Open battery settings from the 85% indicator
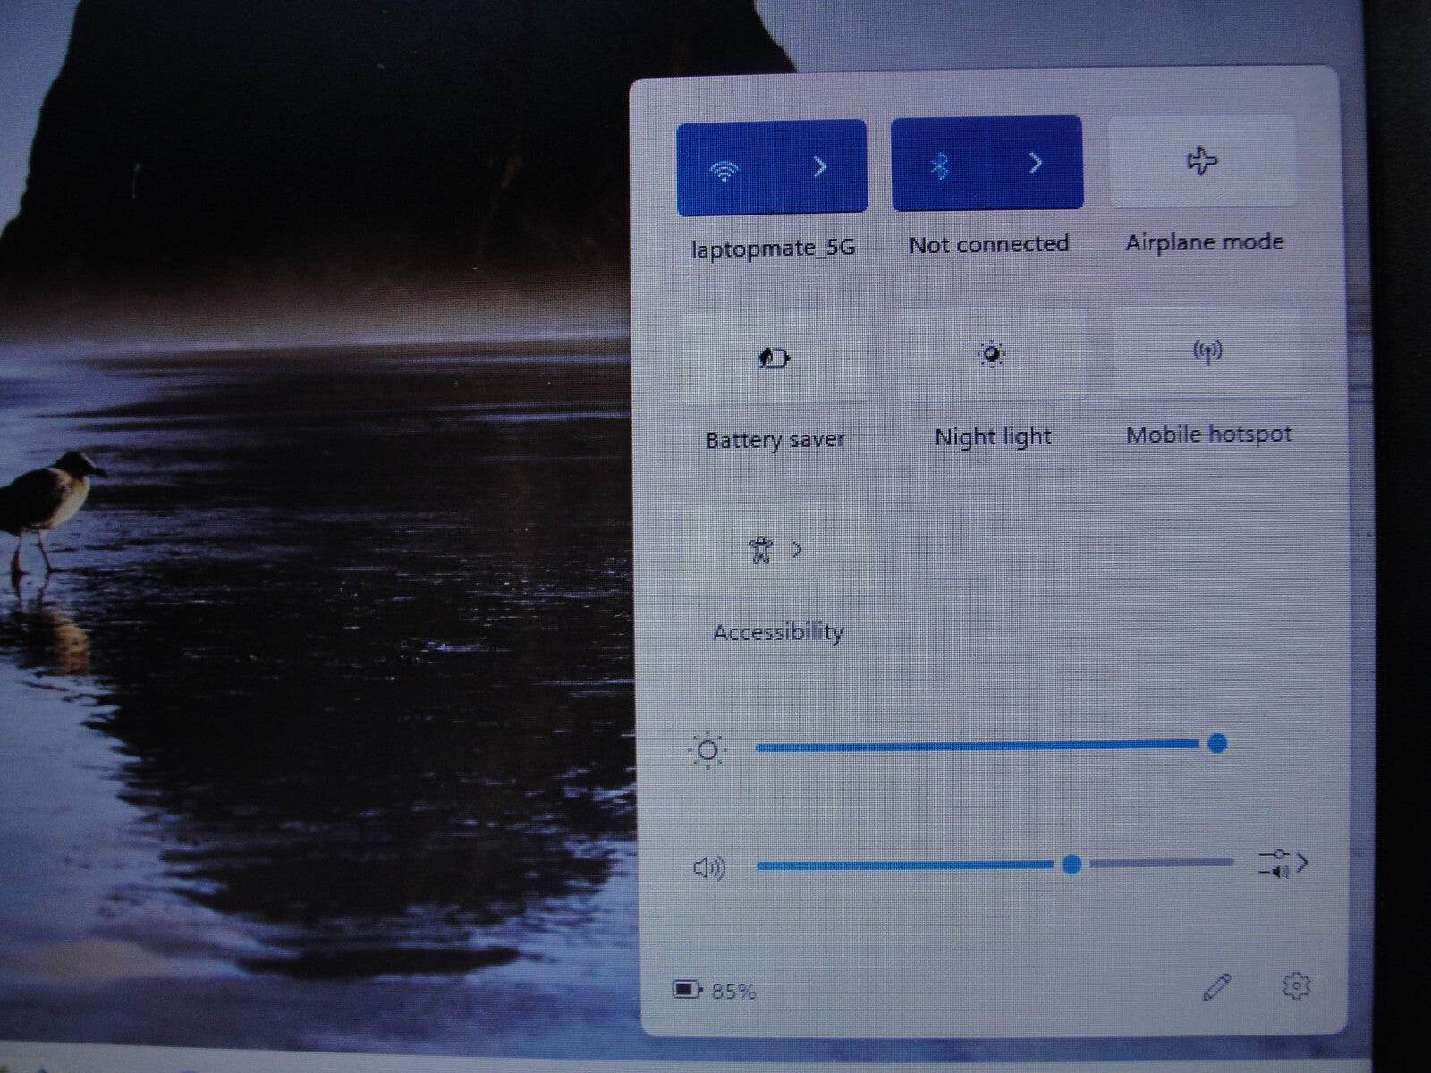The height and width of the screenshot is (1073, 1431). tap(715, 990)
